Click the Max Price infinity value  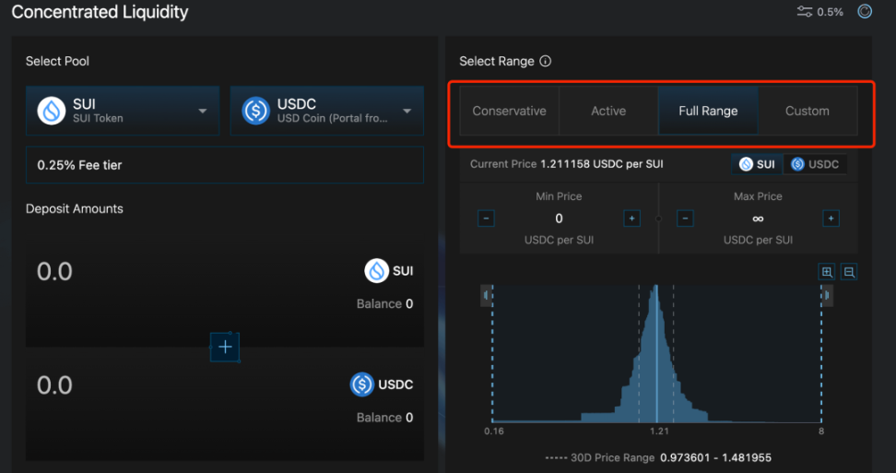point(758,219)
